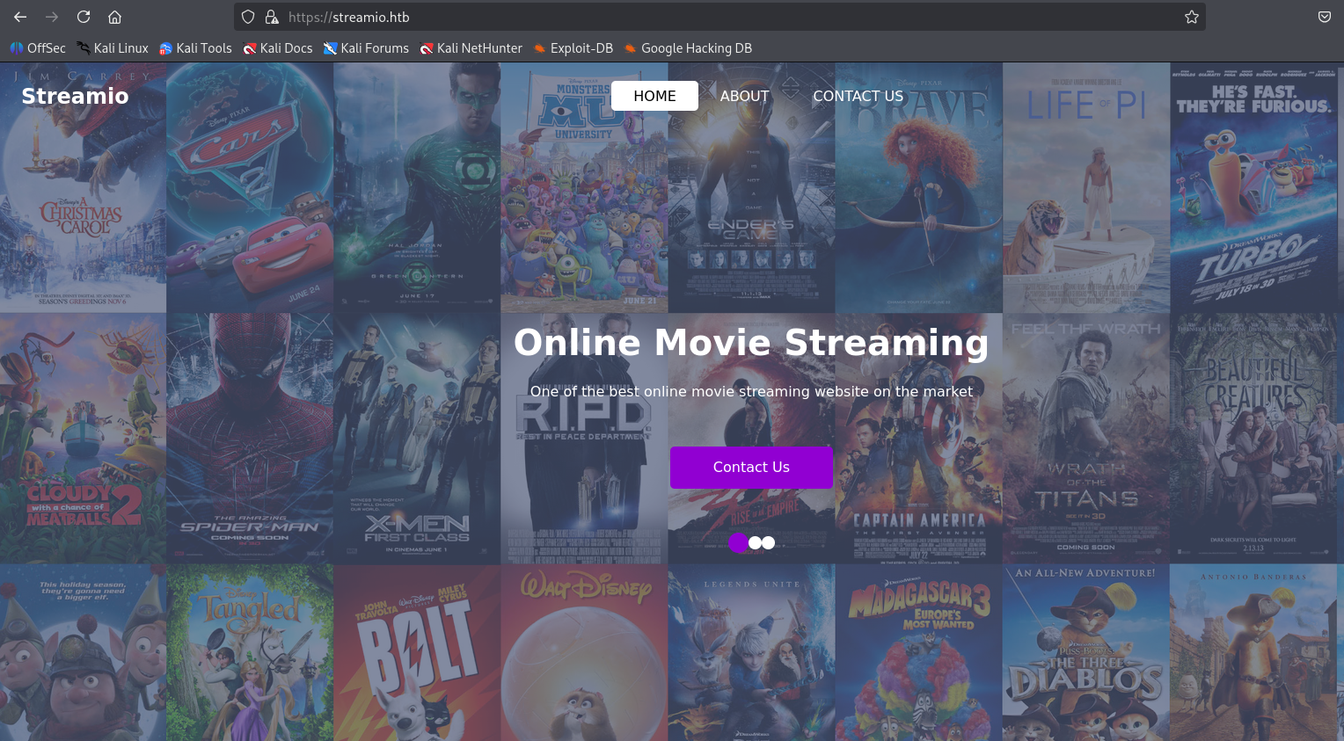Open the Kali Forums bookmark
The height and width of the screenshot is (741, 1344).
click(366, 48)
